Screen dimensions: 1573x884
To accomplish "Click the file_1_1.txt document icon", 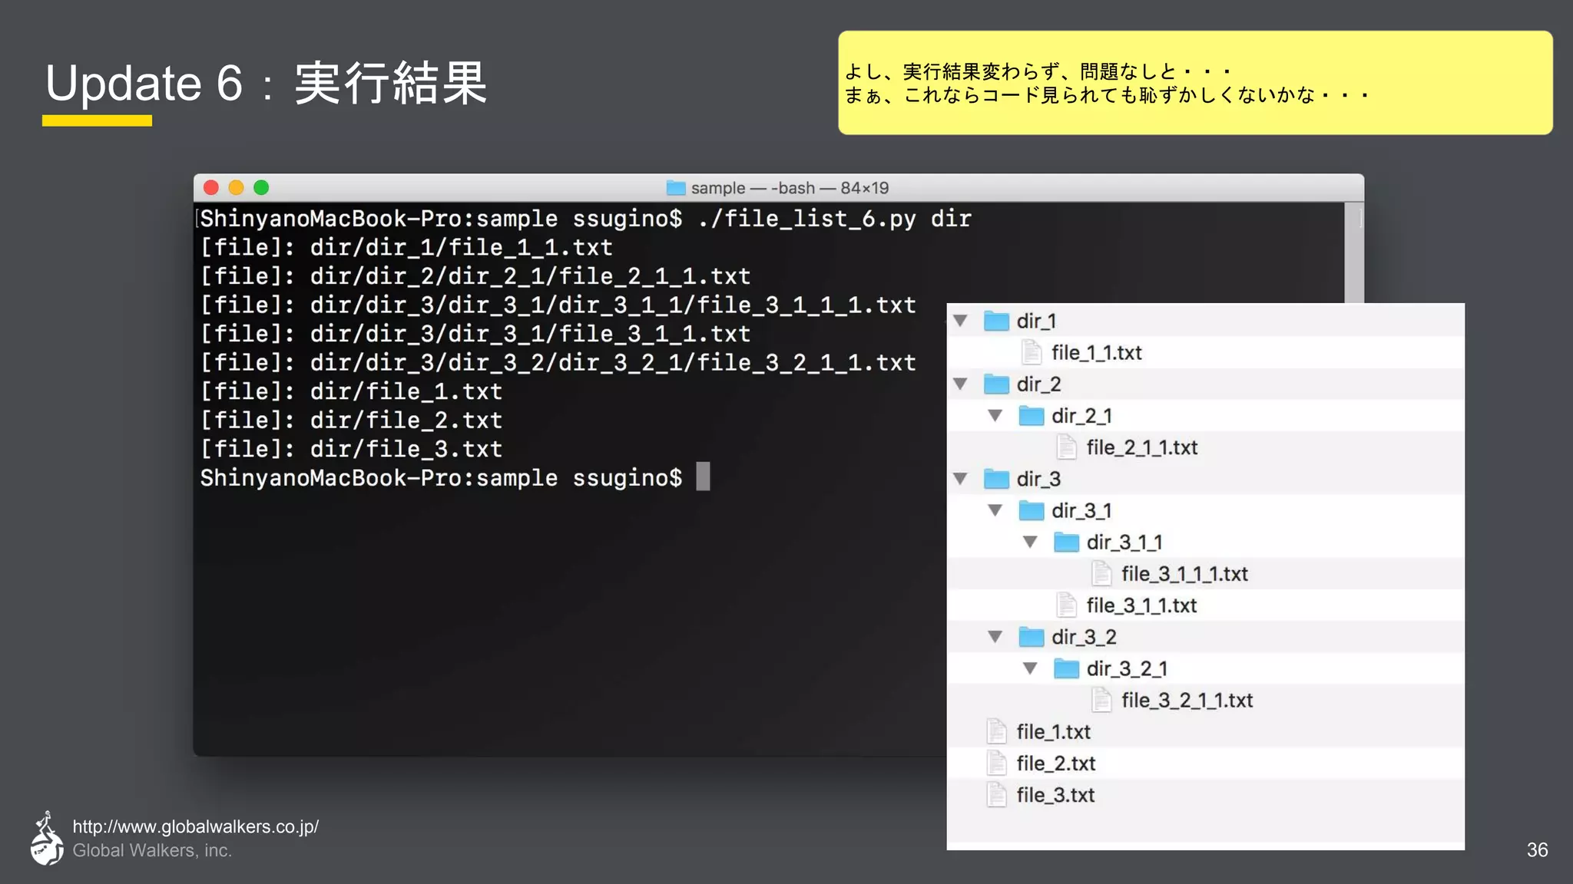I will pos(1032,352).
